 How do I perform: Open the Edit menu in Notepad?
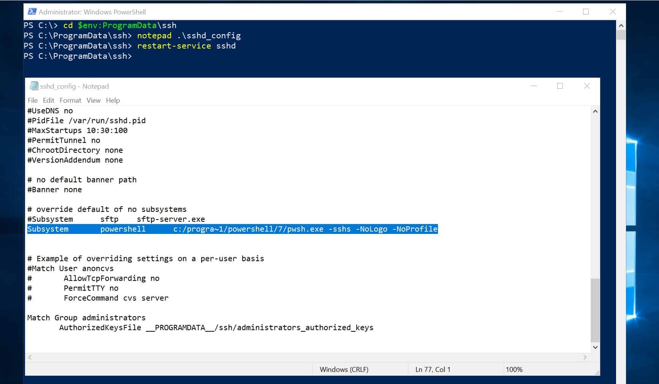pyautogui.click(x=48, y=100)
